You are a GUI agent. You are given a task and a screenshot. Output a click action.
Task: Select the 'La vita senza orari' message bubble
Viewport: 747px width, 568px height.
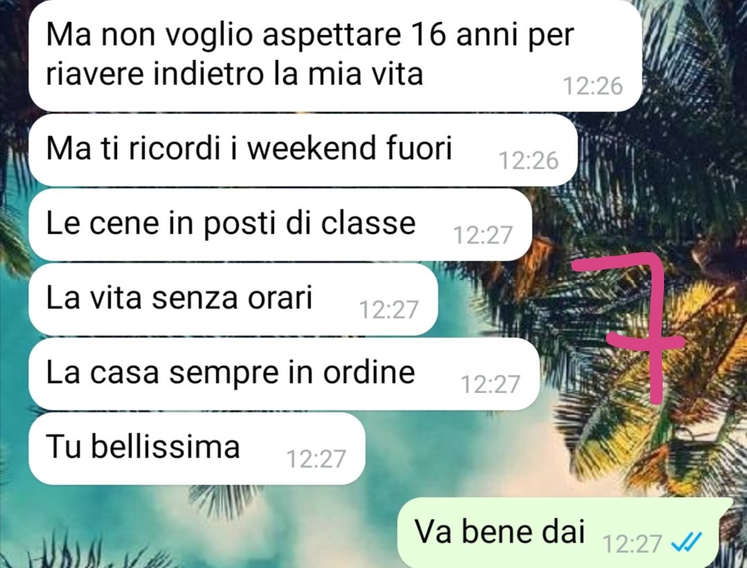coord(233,299)
